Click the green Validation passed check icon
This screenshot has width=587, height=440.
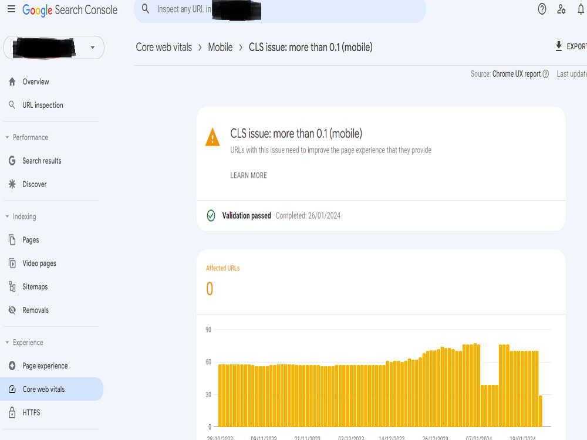(x=211, y=215)
